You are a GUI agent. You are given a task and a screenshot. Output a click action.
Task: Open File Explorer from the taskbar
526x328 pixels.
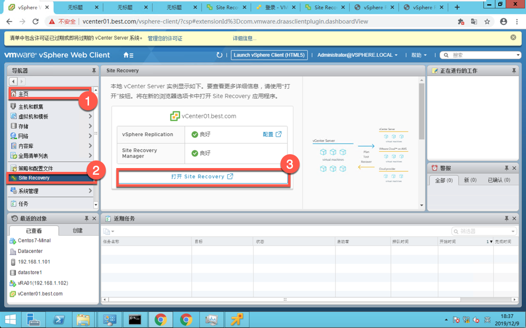[83, 319]
